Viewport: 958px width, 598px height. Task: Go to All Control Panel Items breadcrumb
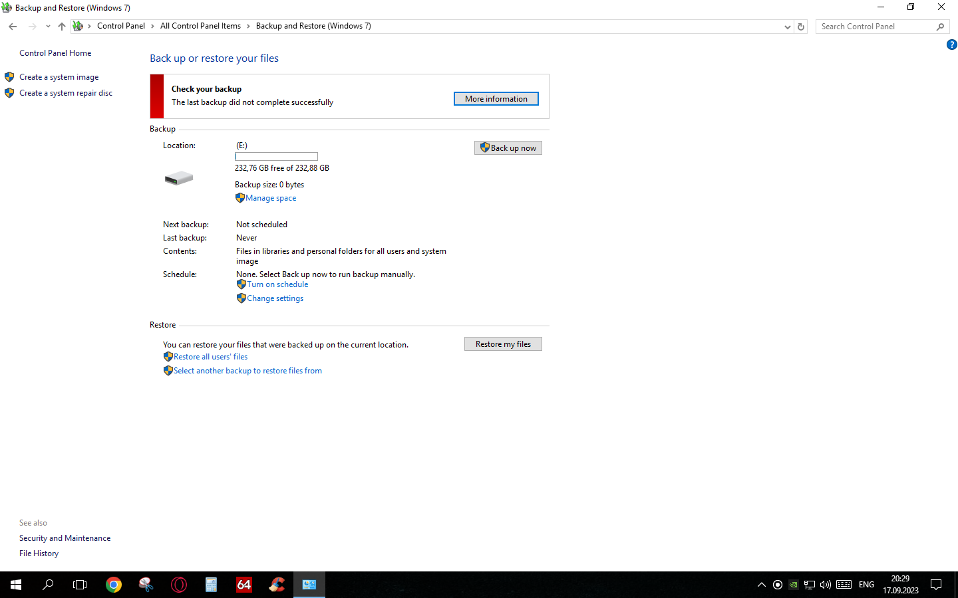pyautogui.click(x=200, y=26)
